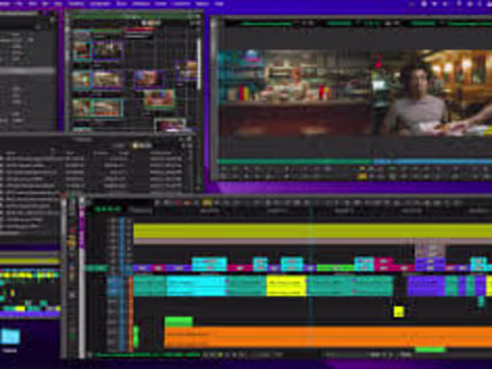Viewport: 492px width, 369px height.
Task: Click the green timecode display above track headers
Action: pos(108,209)
